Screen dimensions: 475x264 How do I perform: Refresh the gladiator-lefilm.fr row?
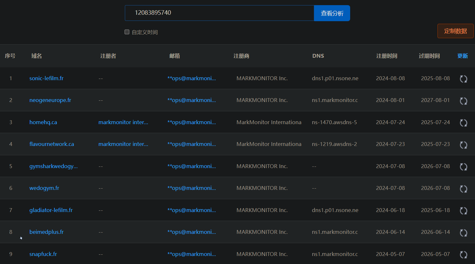pyautogui.click(x=463, y=211)
